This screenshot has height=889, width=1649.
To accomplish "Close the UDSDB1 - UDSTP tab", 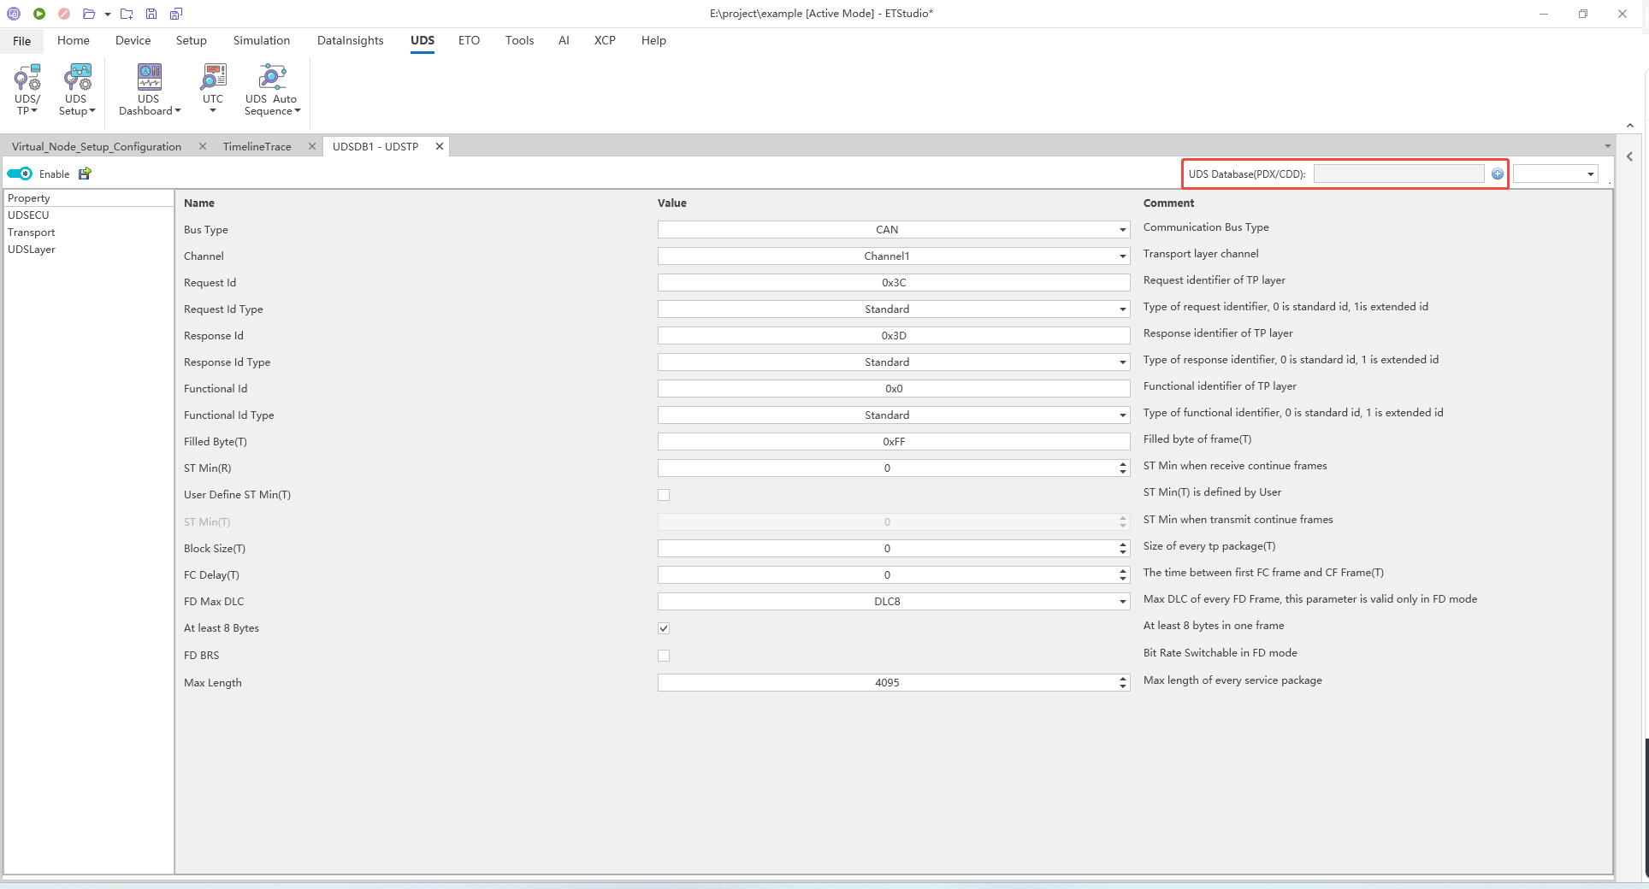I will 440,146.
